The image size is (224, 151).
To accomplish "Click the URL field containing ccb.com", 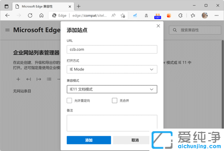I will tap(112, 49).
